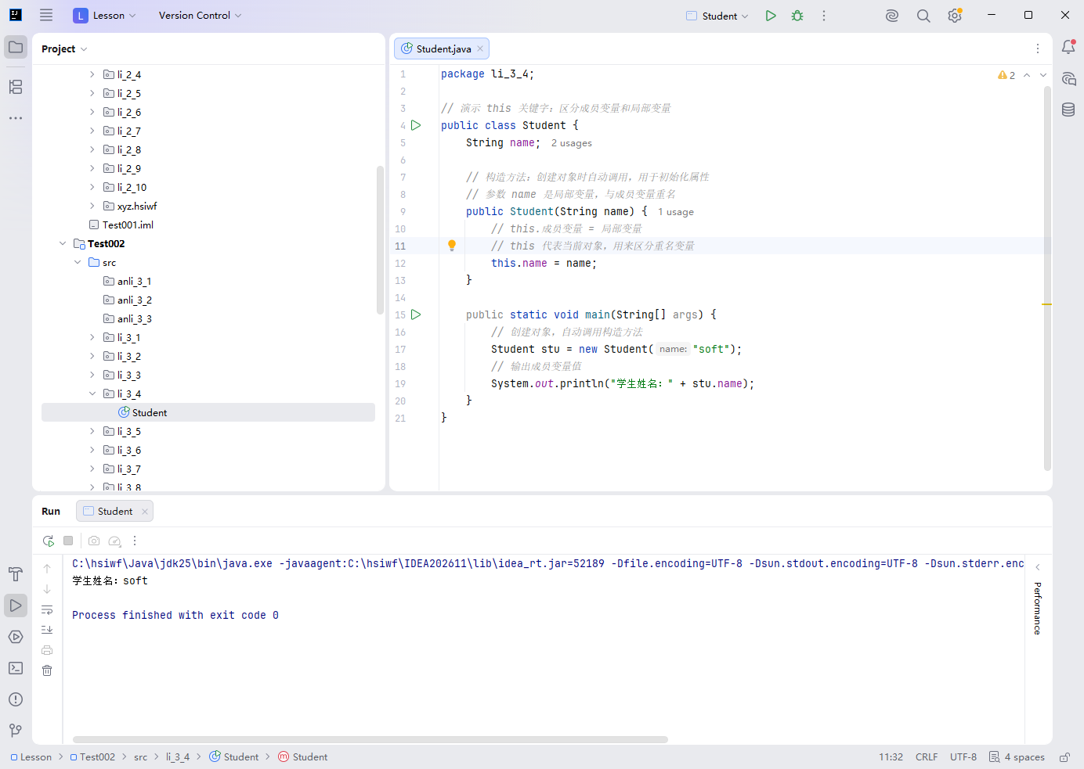Open Lesson project dropdown
Image resolution: width=1084 pixels, height=769 pixels.
[104, 16]
